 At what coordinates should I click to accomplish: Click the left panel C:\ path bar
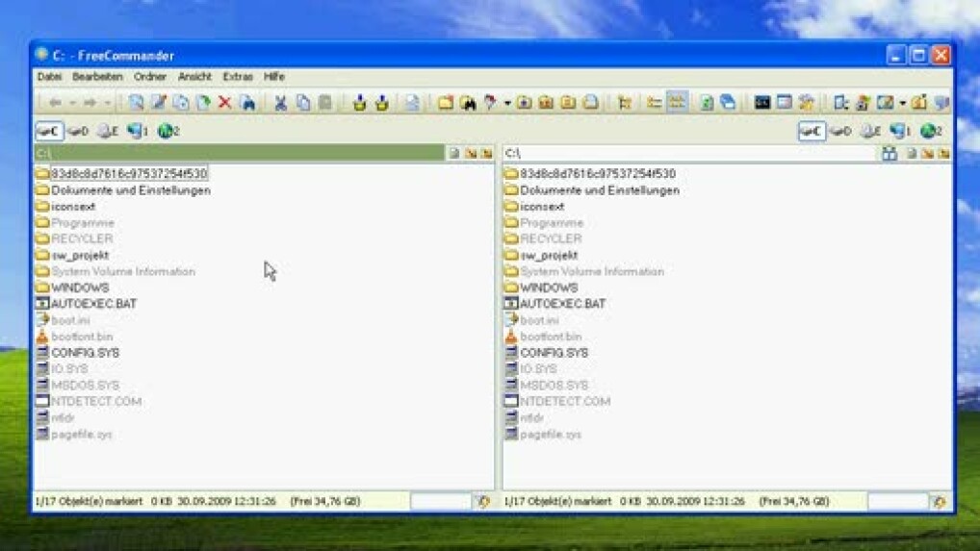pyautogui.click(x=231, y=153)
